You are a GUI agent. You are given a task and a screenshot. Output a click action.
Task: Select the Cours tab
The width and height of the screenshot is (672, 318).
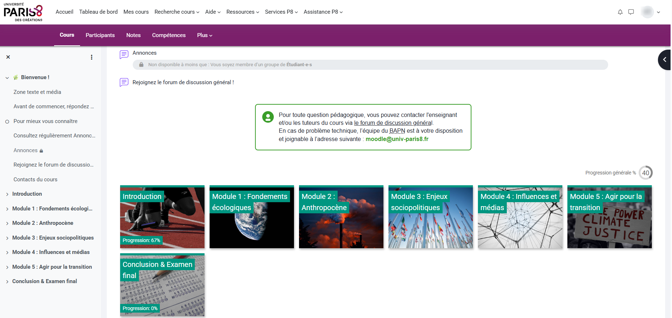67,35
